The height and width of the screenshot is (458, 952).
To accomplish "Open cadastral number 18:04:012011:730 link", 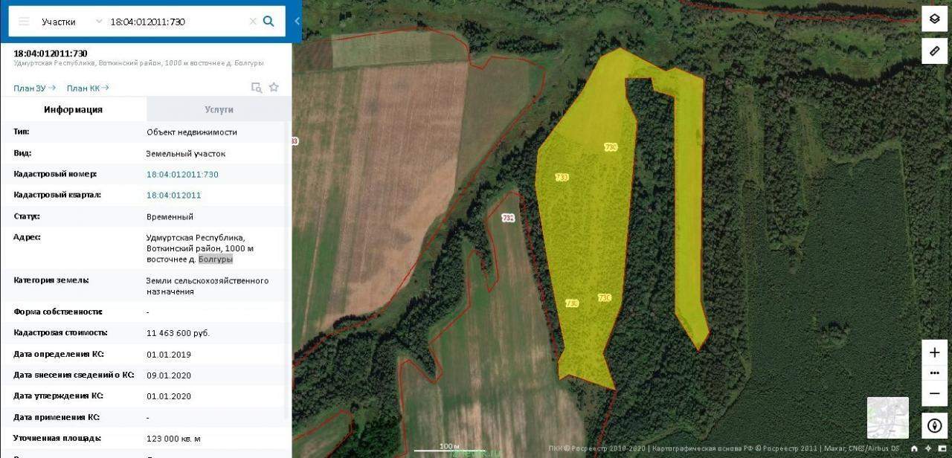I will (182, 174).
